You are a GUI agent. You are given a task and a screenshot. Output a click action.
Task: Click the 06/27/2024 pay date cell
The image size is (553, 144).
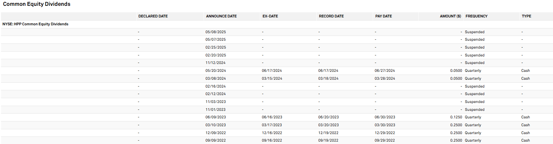[384, 71]
